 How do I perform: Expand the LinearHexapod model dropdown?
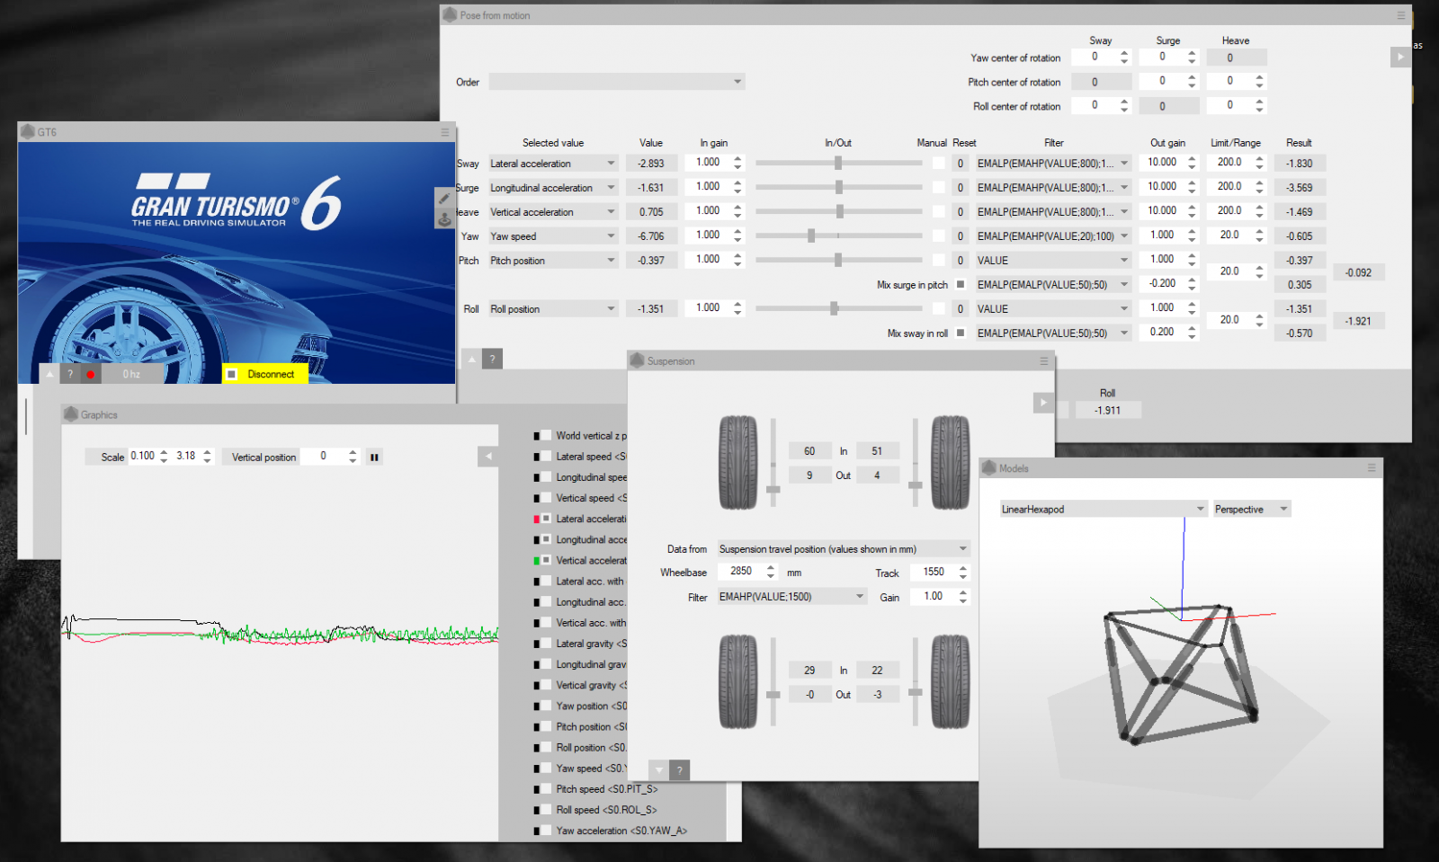click(1103, 510)
